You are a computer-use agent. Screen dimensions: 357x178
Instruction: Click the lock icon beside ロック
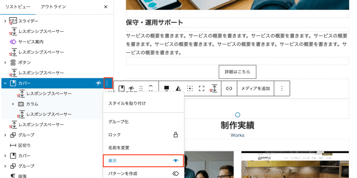point(176,135)
